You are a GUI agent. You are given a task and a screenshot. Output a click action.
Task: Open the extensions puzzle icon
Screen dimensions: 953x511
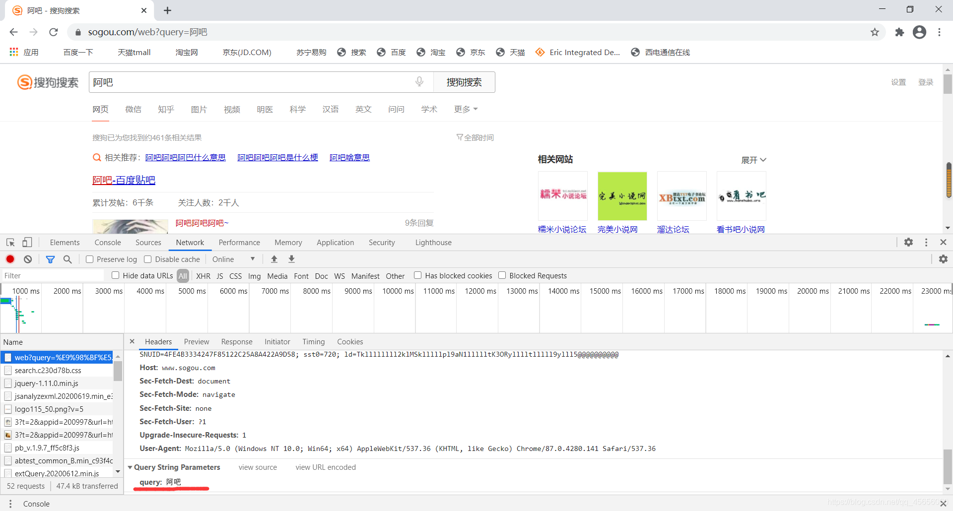(x=899, y=32)
